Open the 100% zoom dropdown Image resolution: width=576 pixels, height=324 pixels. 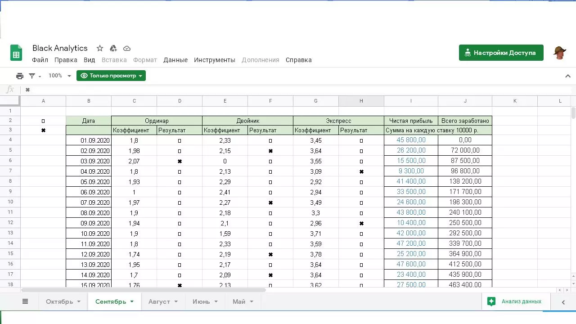tap(60, 76)
